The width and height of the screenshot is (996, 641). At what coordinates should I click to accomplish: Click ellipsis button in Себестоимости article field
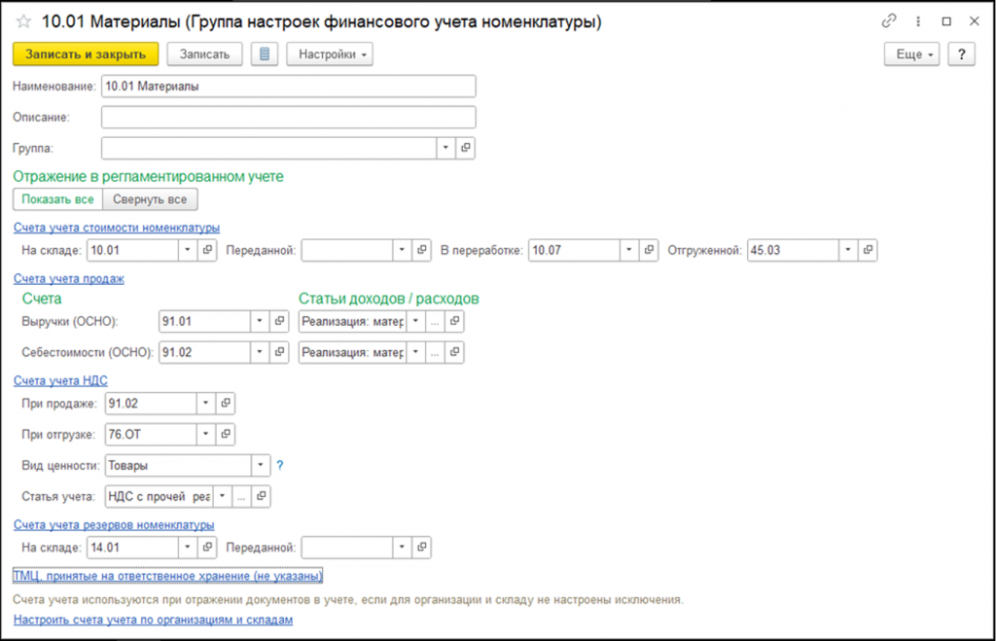(435, 351)
